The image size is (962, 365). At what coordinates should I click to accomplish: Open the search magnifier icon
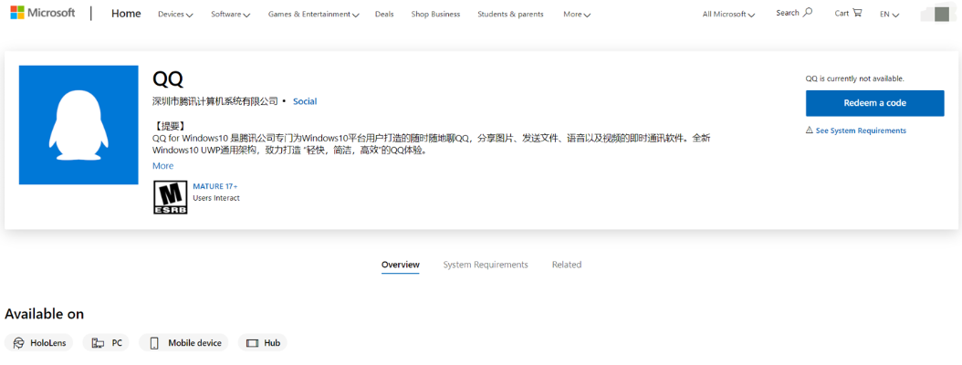(x=807, y=13)
